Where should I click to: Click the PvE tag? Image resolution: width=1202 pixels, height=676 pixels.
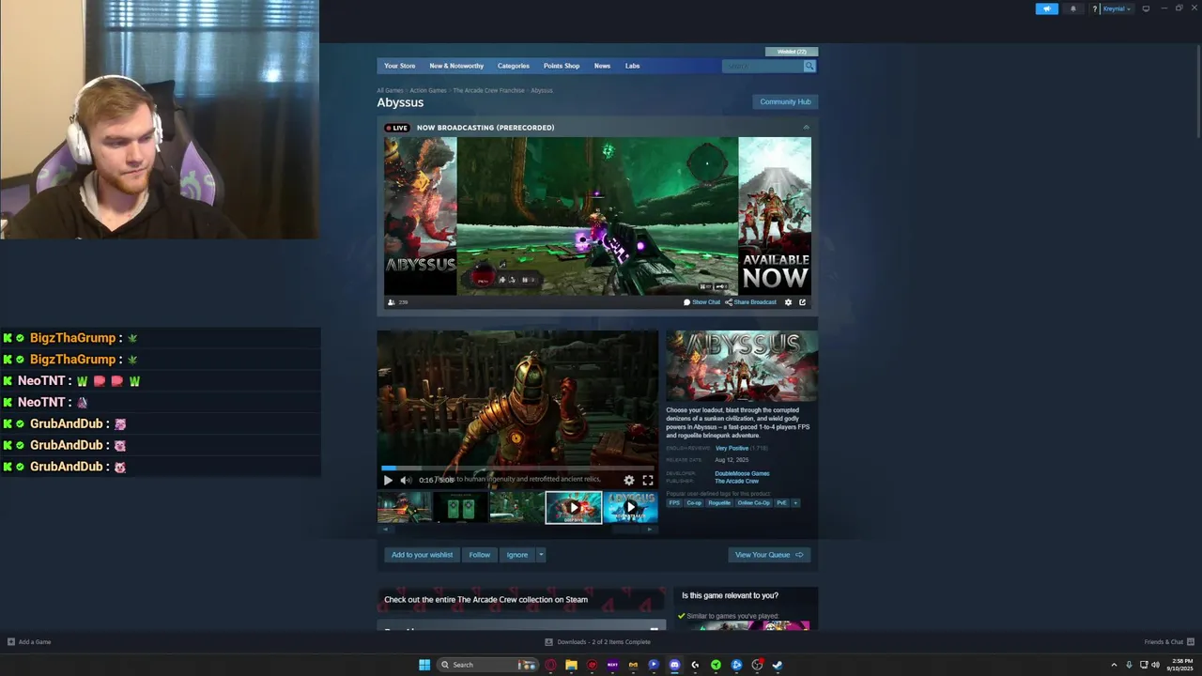(x=781, y=503)
